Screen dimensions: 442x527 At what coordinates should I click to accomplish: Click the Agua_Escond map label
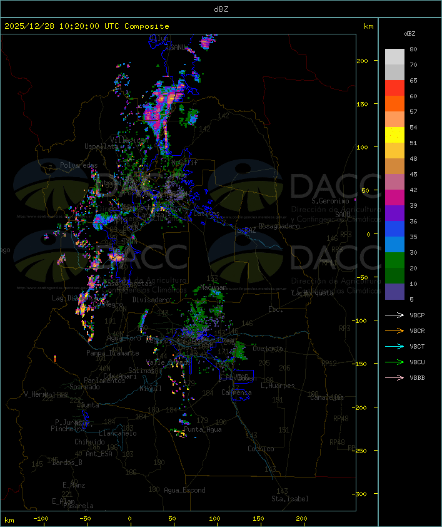point(184,490)
